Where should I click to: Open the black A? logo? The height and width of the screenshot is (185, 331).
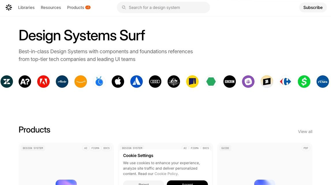point(25,82)
